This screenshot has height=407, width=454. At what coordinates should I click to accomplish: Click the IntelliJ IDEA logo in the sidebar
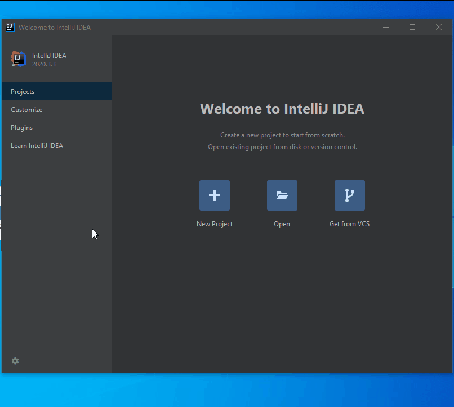pyautogui.click(x=18, y=59)
